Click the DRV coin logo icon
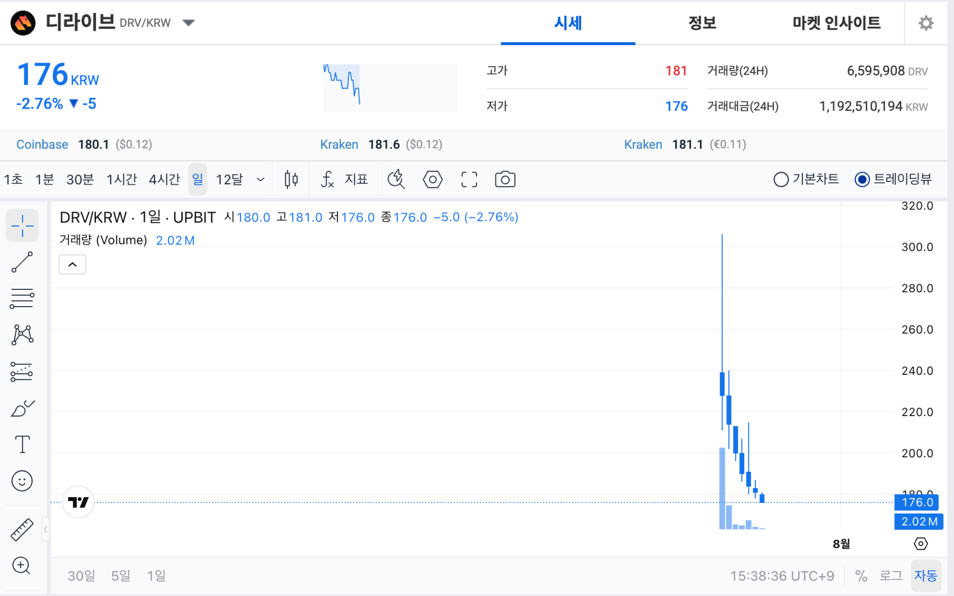Image resolution: width=954 pixels, height=596 pixels. [x=23, y=23]
